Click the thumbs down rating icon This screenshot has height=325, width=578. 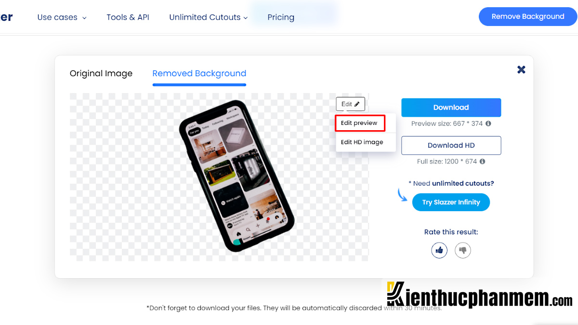[x=463, y=250]
